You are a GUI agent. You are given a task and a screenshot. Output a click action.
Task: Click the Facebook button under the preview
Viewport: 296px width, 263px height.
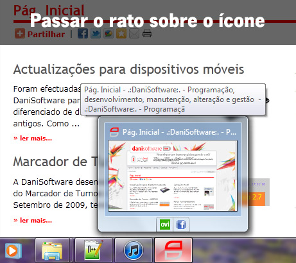(x=181, y=225)
